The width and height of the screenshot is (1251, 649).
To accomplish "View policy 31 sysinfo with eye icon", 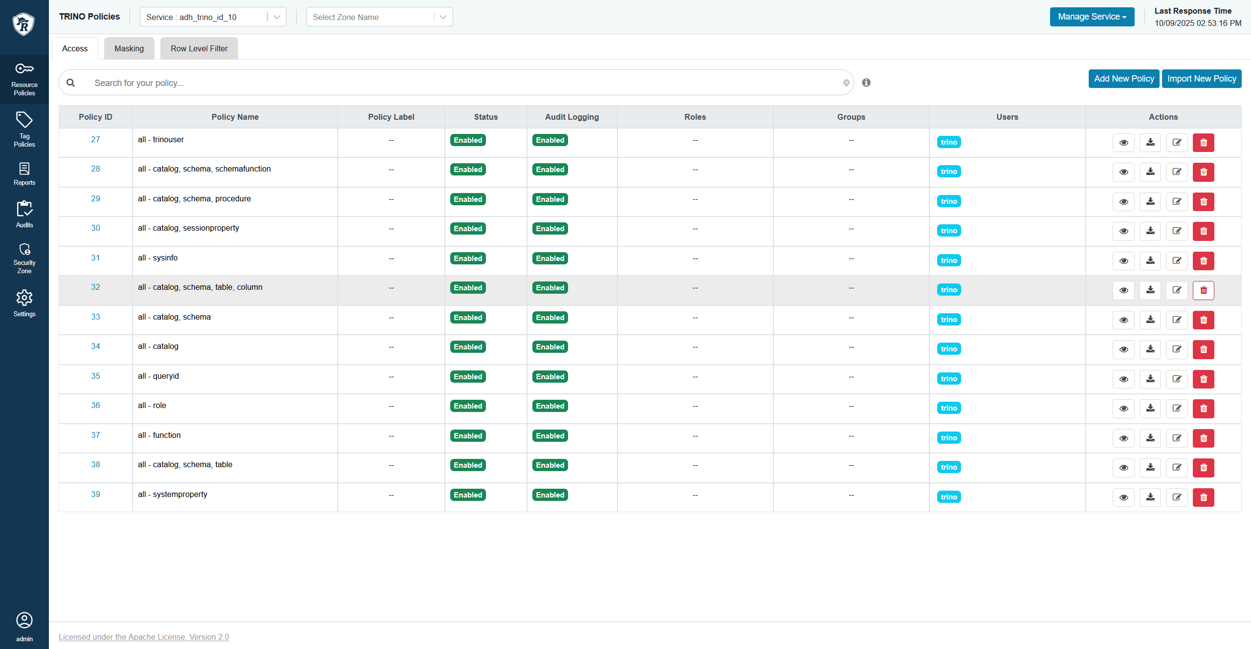I will 1123,261.
